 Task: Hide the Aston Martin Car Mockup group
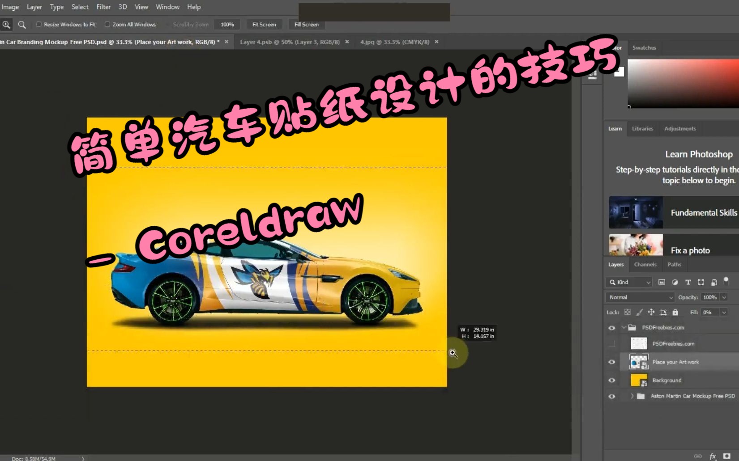pos(612,396)
